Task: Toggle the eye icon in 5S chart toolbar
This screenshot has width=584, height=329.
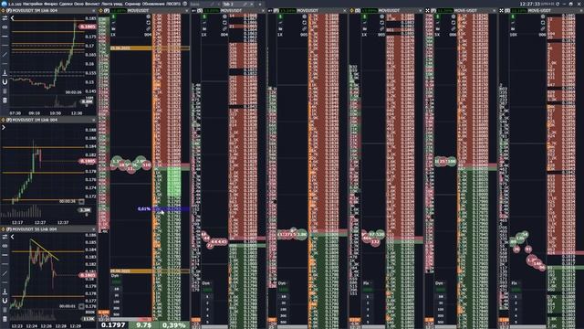Action: coord(5,246)
